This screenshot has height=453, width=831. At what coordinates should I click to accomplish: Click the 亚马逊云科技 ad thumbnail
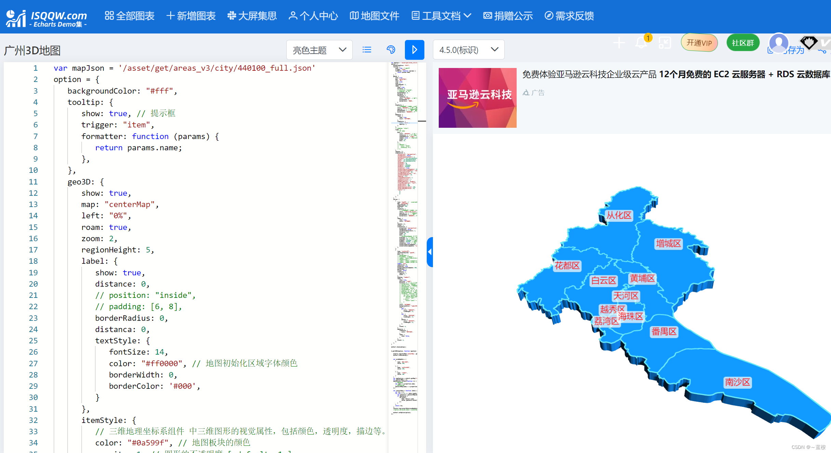[477, 98]
